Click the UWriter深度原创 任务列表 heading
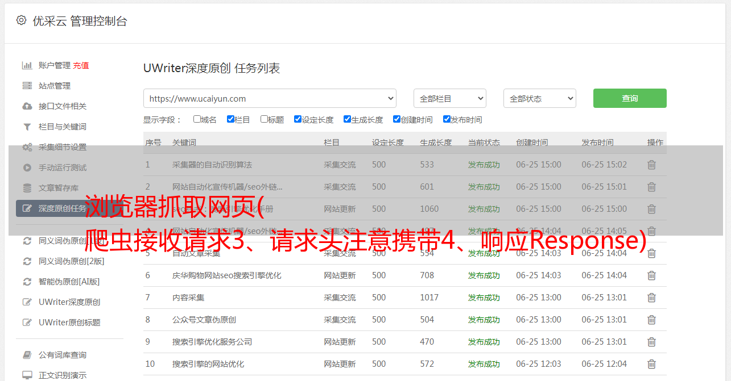731x381 pixels. tap(212, 68)
